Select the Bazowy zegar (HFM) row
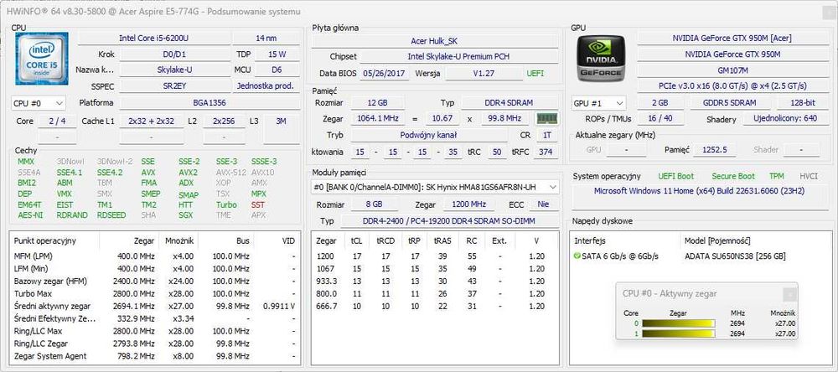The image size is (838, 372). [x=155, y=282]
